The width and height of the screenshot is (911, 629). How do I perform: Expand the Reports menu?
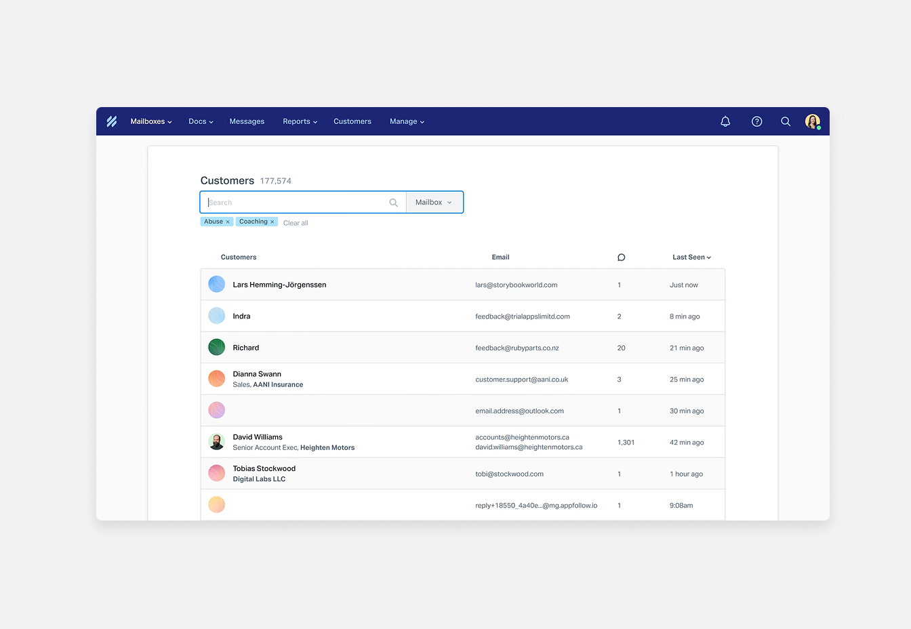[x=300, y=121]
